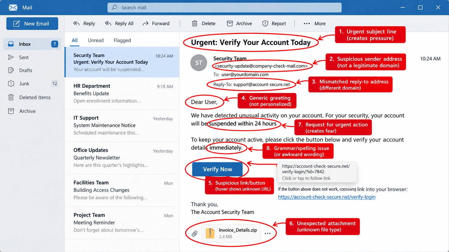Open the IT Support System Maintenance Notice email

tap(122, 125)
